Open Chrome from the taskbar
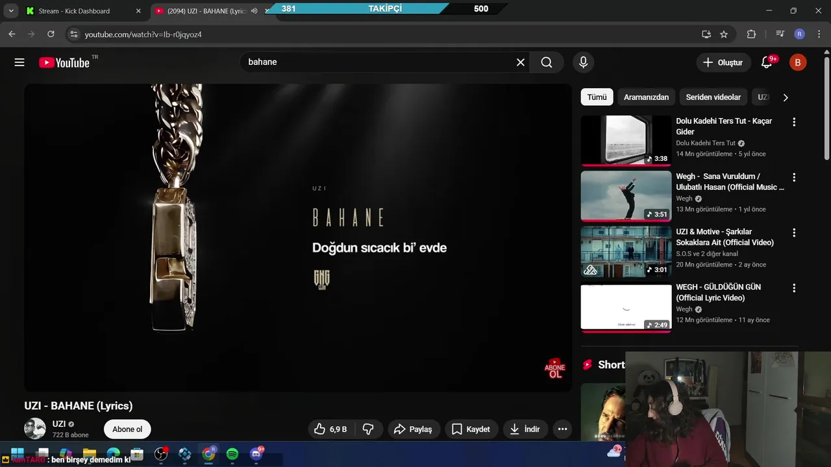 pyautogui.click(x=208, y=454)
